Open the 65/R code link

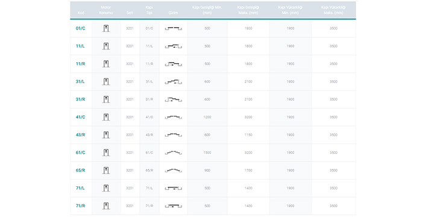pyautogui.click(x=81, y=171)
